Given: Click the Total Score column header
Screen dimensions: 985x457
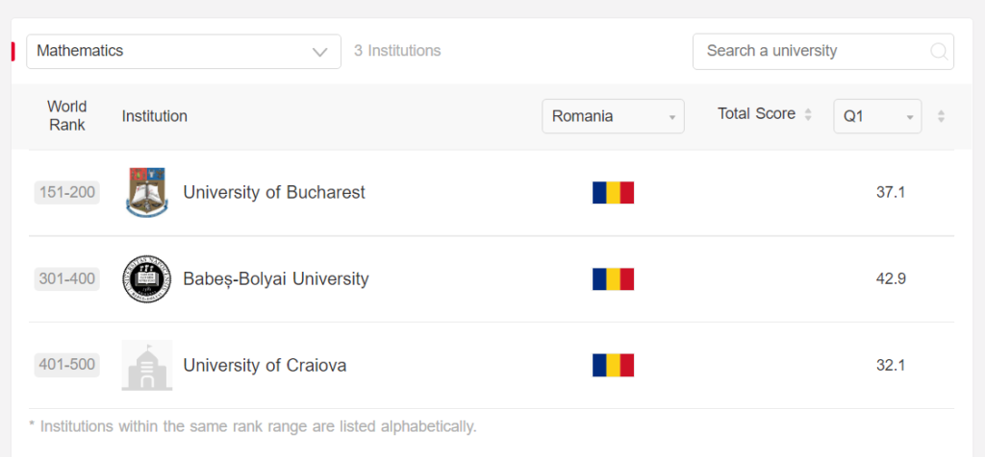Looking at the screenshot, I should (756, 114).
